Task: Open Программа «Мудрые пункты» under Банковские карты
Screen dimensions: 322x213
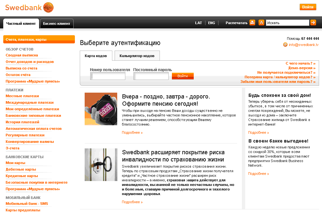Action: point(33,189)
